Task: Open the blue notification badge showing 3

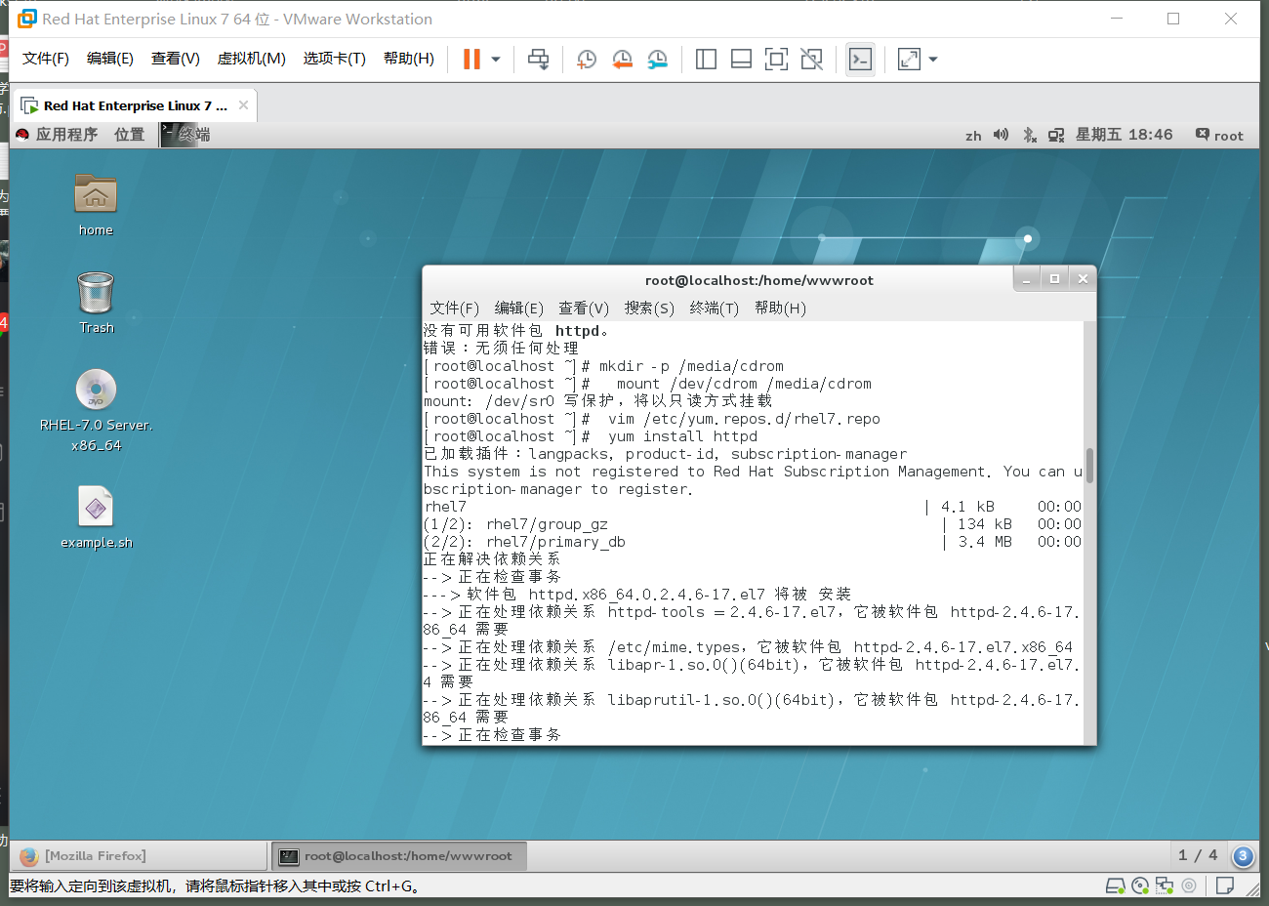Action: [1243, 856]
